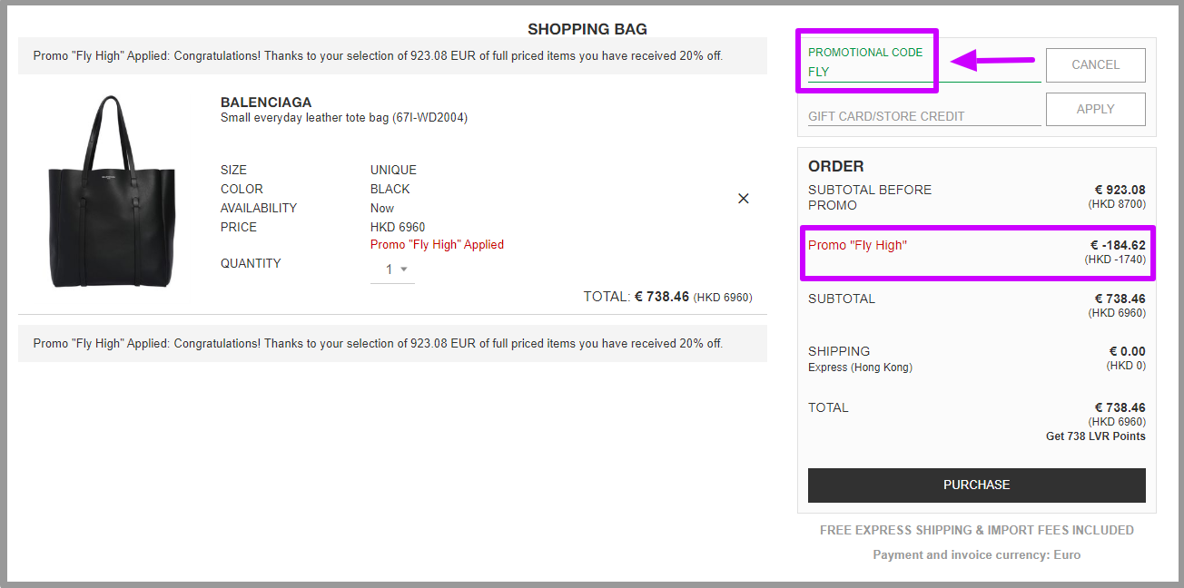Click the promotional code input field
Screen dimensions: 1184x588
924,72
